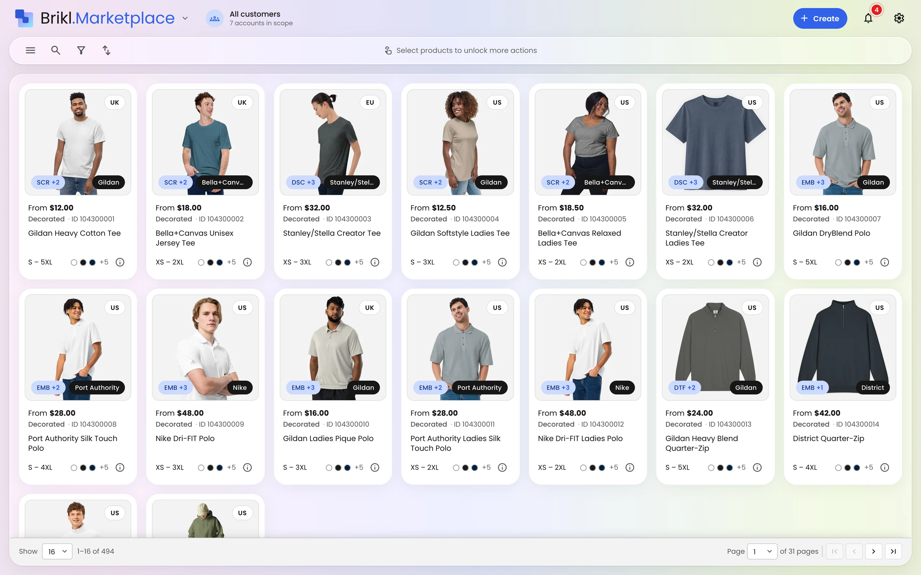Show info for Nike Dri-FIT Polo

(x=248, y=467)
